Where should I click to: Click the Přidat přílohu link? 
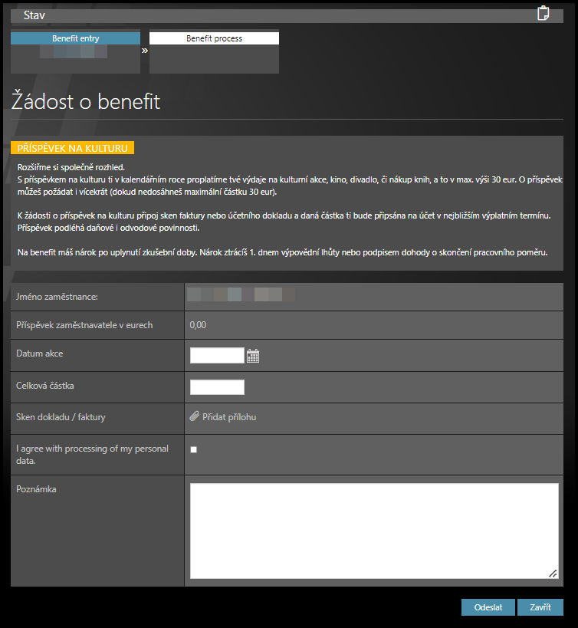[229, 417]
